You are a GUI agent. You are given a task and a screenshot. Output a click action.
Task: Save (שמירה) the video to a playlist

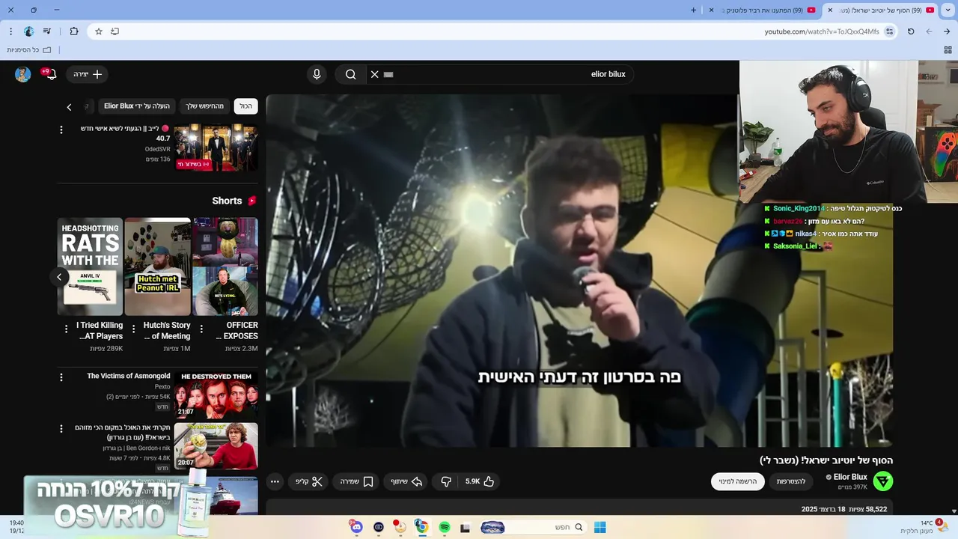point(357,481)
